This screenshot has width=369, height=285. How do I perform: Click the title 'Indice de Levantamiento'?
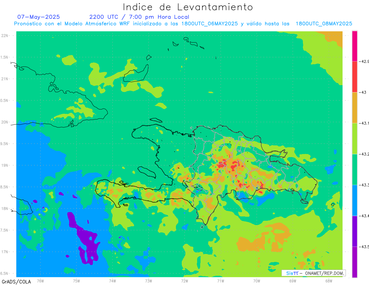pos(188,7)
